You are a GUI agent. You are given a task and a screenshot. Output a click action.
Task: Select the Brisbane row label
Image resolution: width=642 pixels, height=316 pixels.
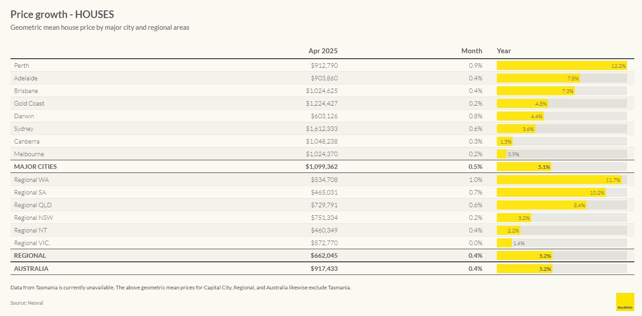(26, 91)
